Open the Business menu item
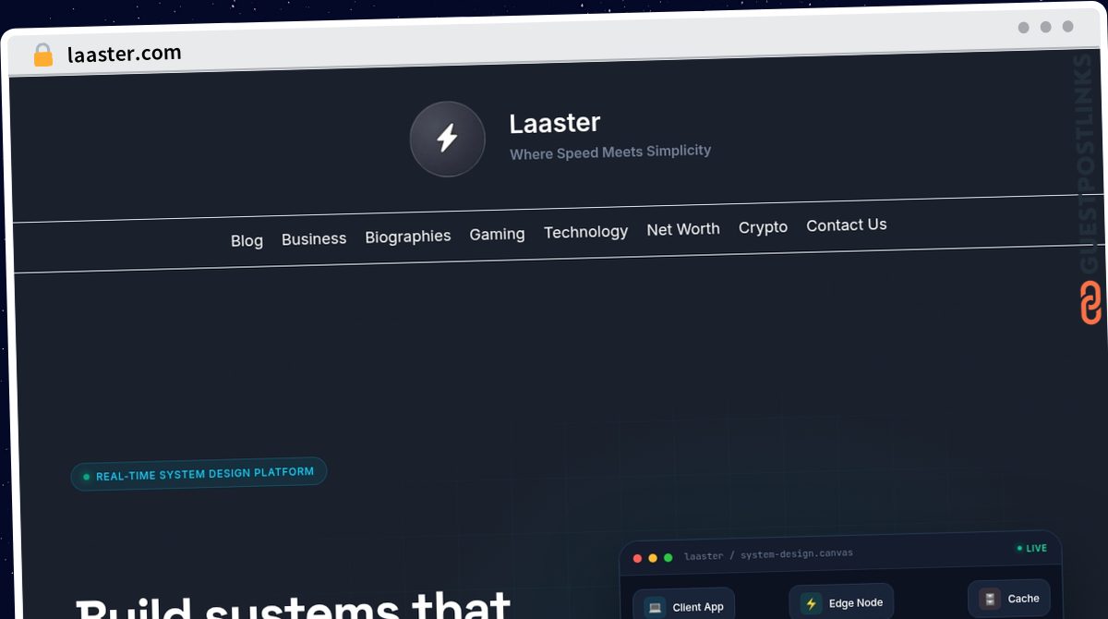This screenshot has width=1108, height=619. pyautogui.click(x=314, y=238)
